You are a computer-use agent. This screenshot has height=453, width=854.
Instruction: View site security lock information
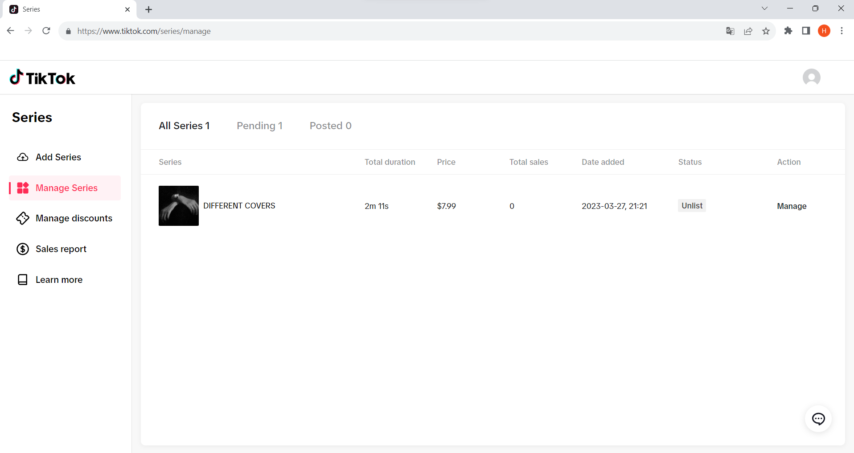(x=68, y=31)
